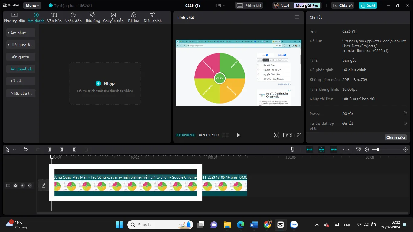The image size is (413, 232).
Task: Open the Menu dropdown
Action: point(32,5)
